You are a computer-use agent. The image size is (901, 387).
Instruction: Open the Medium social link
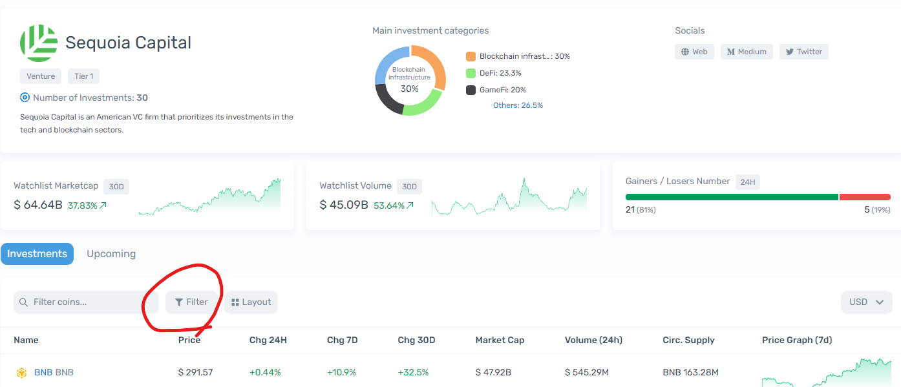point(747,52)
